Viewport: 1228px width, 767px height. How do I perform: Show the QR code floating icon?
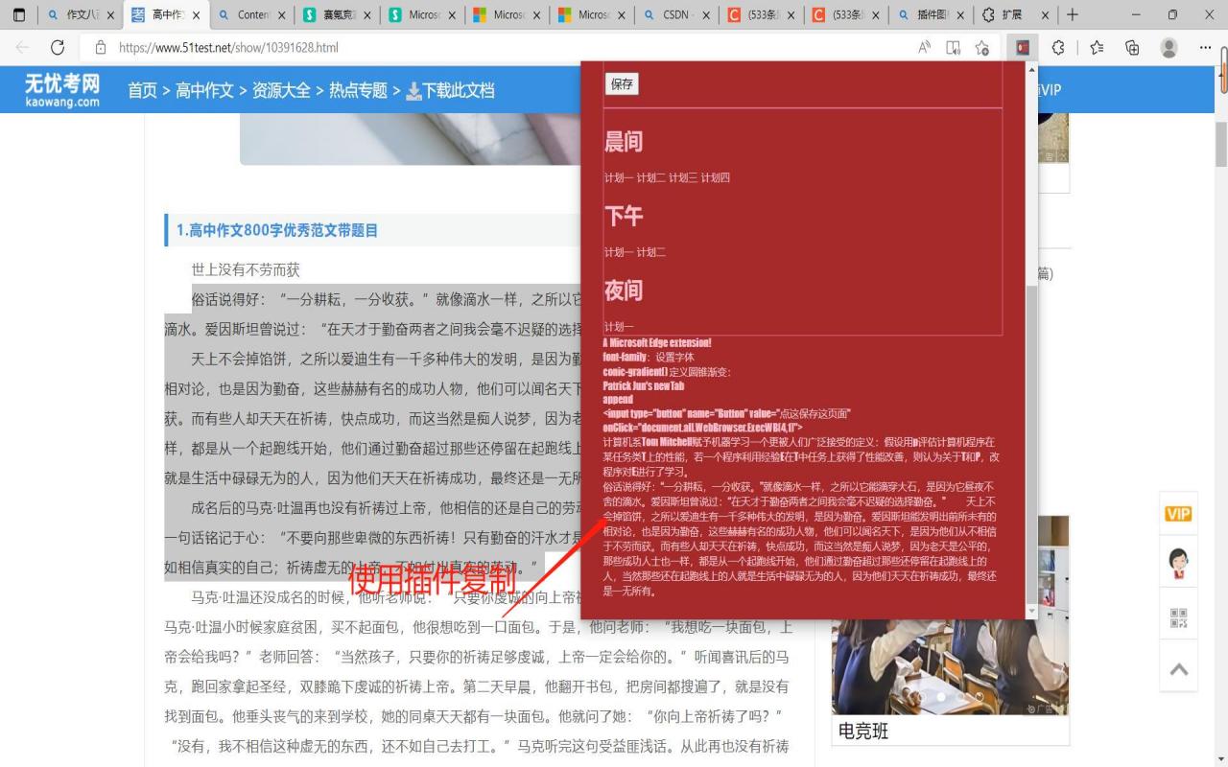1178,618
